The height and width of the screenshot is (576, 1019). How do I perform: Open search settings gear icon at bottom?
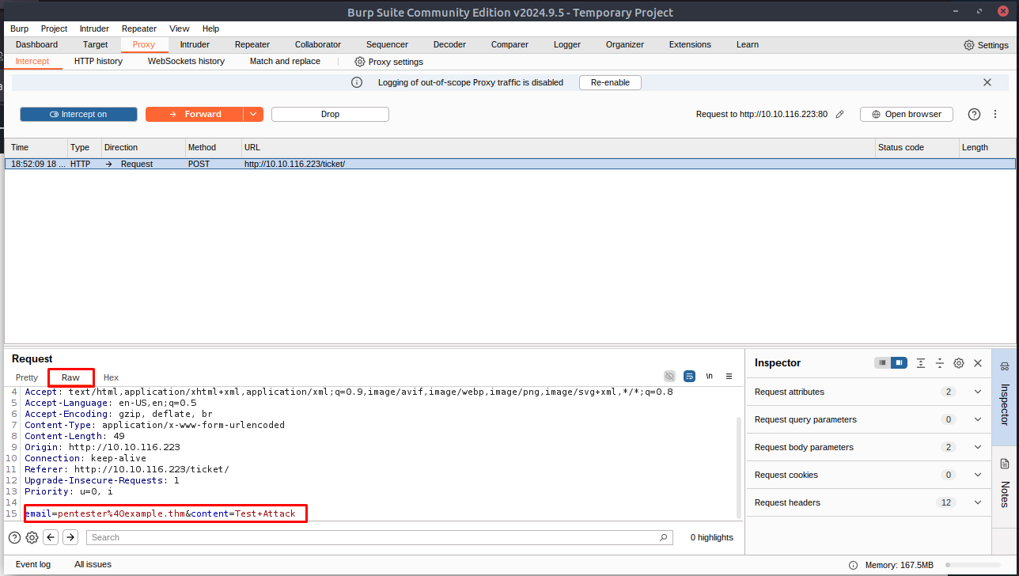pyautogui.click(x=32, y=538)
